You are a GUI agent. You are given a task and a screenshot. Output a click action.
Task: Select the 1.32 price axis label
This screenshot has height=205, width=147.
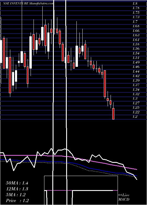[136, 94]
